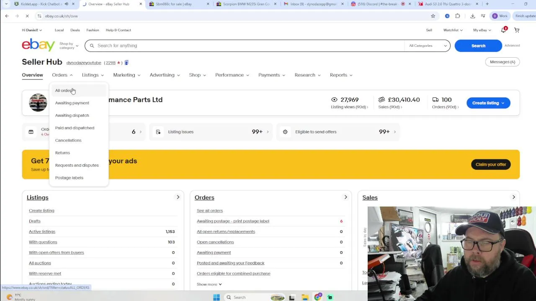
Task: Select Paid and dispatched menu item
Action: pyautogui.click(x=75, y=128)
